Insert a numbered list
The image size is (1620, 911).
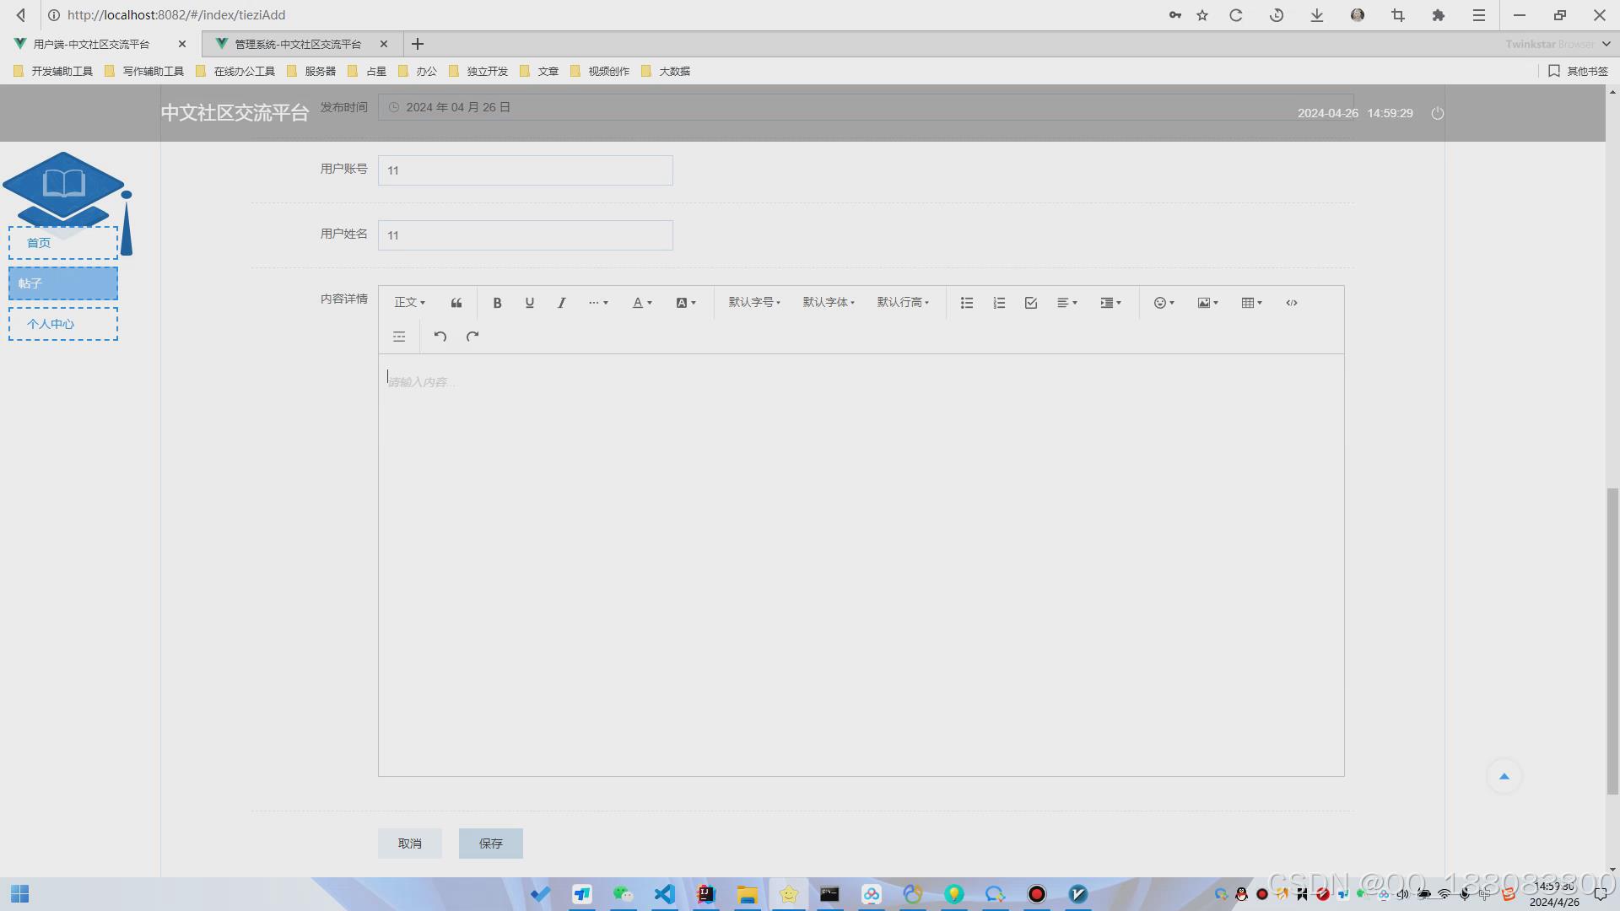[x=999, y=303]
